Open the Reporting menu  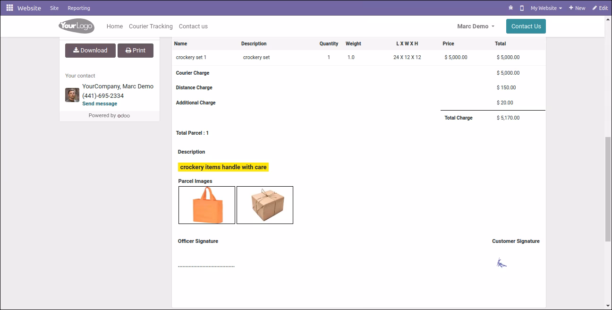point(79,8)
